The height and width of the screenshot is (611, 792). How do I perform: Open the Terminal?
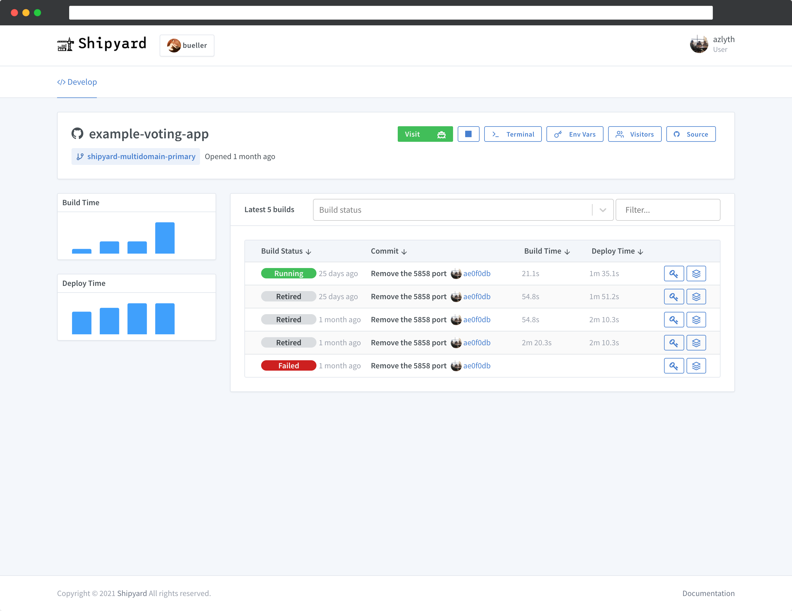click(x=513, y=134)
